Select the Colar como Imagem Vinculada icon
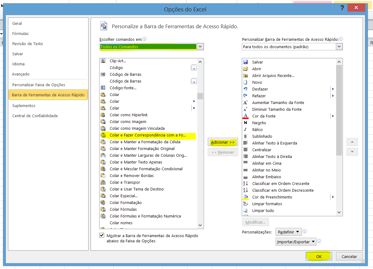The image size is (373, 269). click(x=103, y=128)
